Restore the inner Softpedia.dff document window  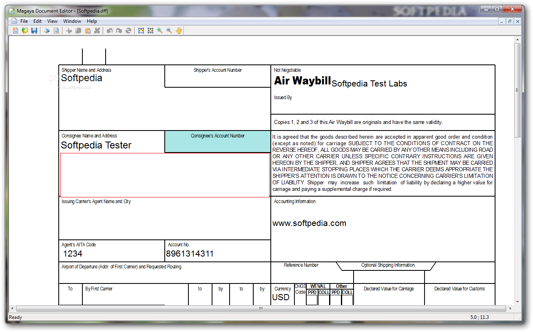coord(510,21)
